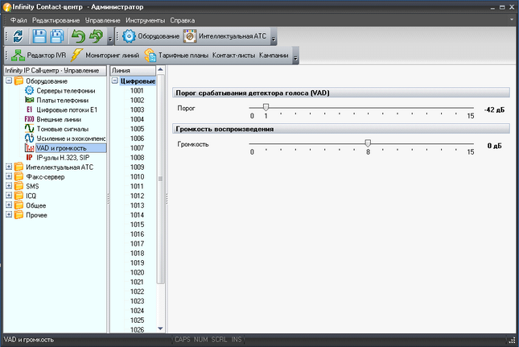Click the Факс-сервер folder label
Viewport: 519px width, 347px height.
pos(45,177)
